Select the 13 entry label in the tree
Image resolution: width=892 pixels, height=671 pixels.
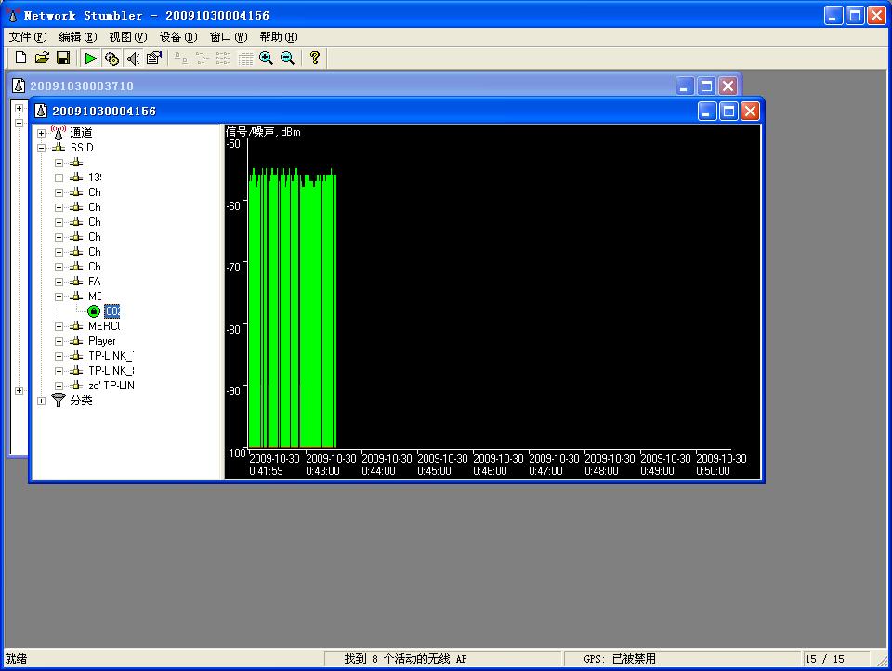[x=95, y=177]
